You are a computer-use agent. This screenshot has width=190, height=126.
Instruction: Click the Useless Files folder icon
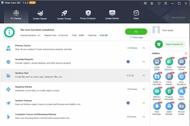8,76
